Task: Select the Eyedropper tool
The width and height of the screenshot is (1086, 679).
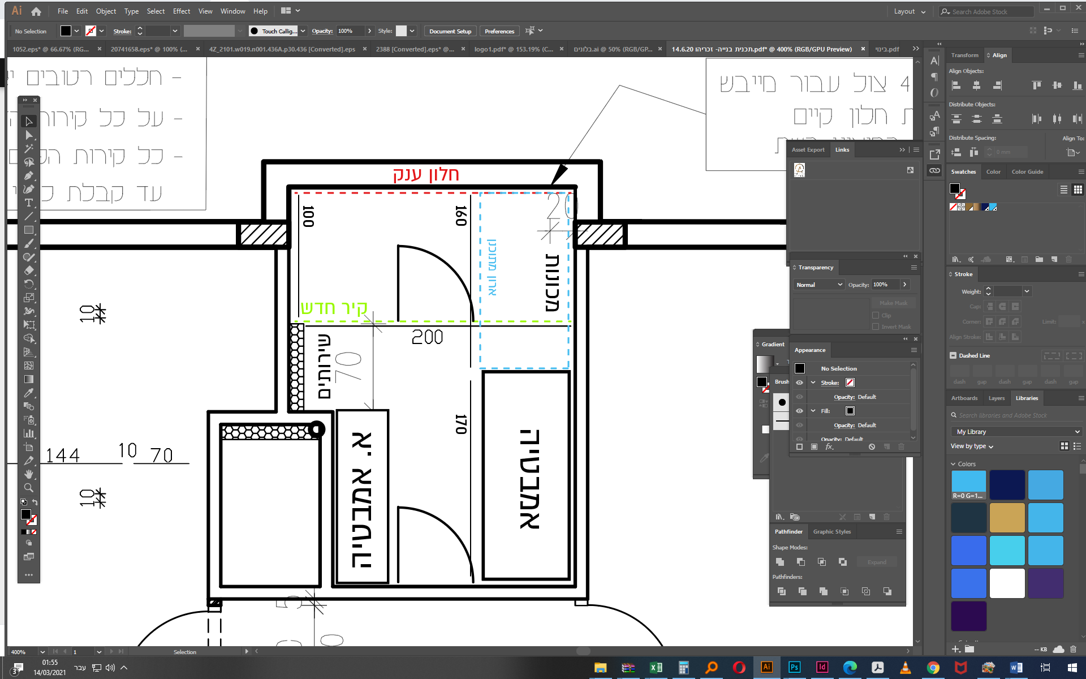Action: (29, 393)
